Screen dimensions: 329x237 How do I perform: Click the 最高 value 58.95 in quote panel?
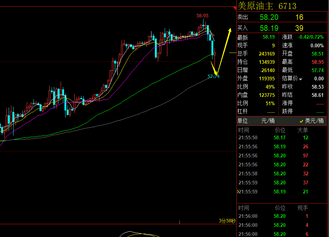click(x=317, y=62)
